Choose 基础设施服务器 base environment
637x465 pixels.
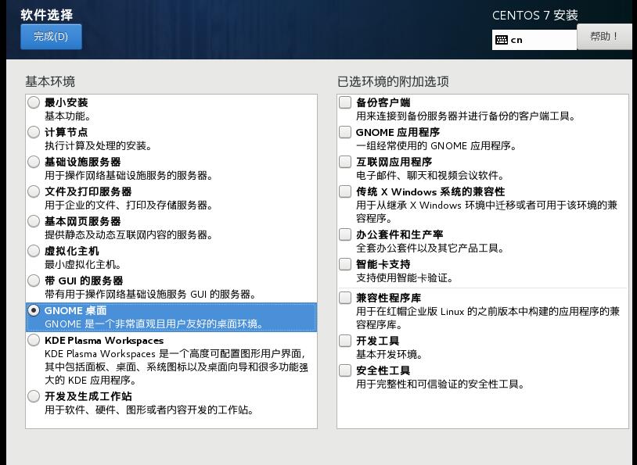(x=34, y=162)
